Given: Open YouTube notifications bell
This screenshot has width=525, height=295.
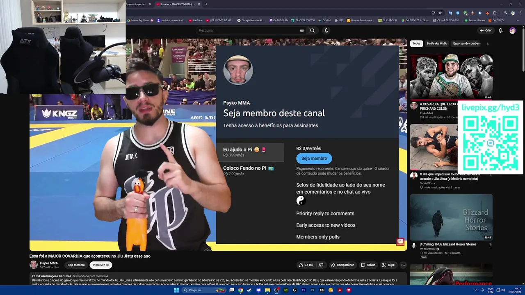Looking at the screenshot, I should tap(500, 30).
